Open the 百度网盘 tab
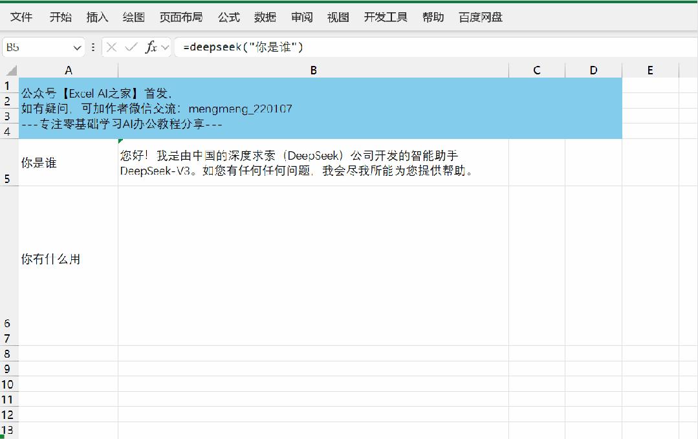The image size is (698, 439). point(479,17)
